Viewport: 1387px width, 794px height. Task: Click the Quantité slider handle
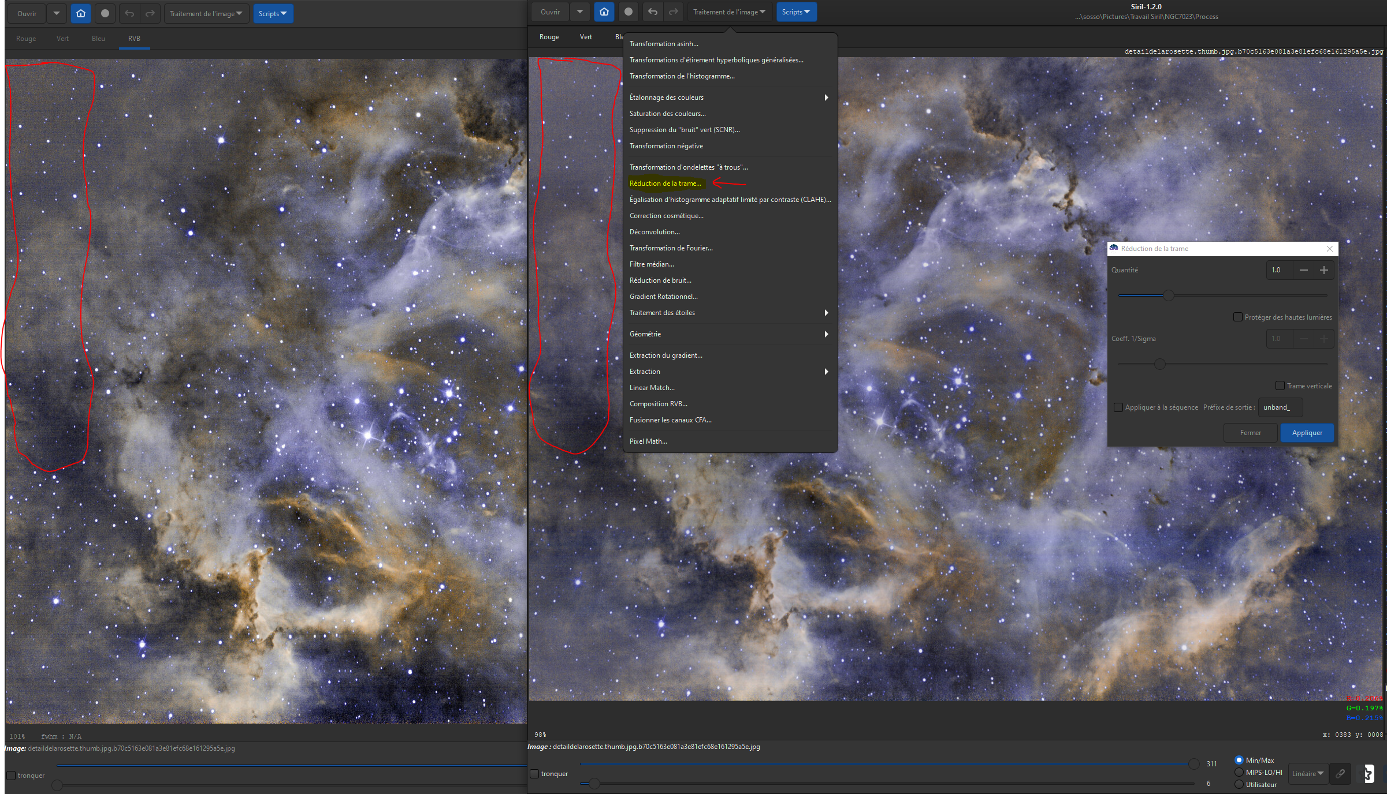coord(1168,295)
